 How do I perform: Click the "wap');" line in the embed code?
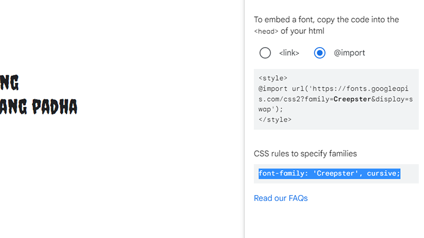(x=271, y=109)
